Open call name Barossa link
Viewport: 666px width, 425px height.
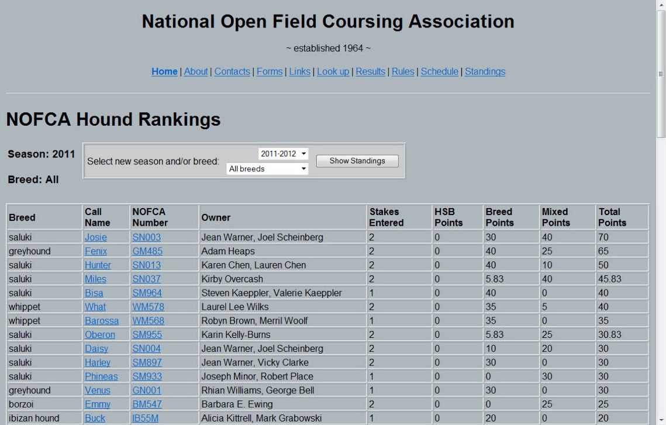coord(102,321)
